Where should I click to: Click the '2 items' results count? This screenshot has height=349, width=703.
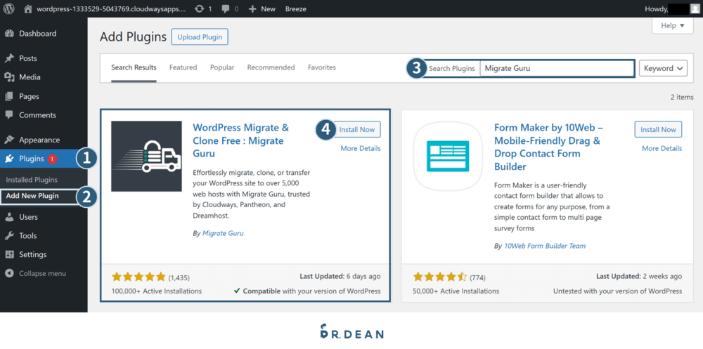[682, 97]
